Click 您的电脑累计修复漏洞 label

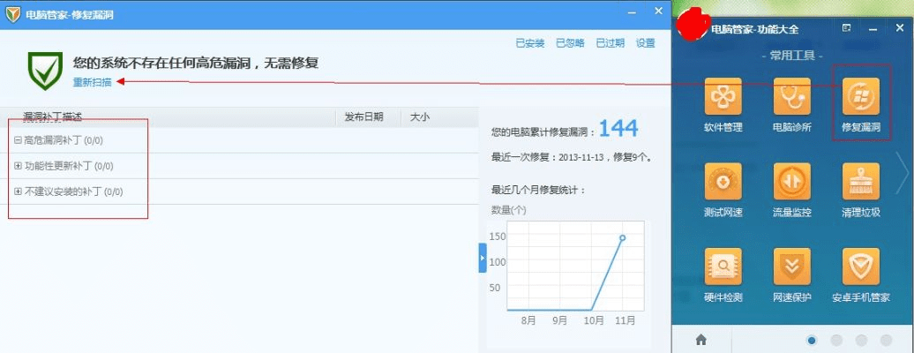[x=543, y=131]
